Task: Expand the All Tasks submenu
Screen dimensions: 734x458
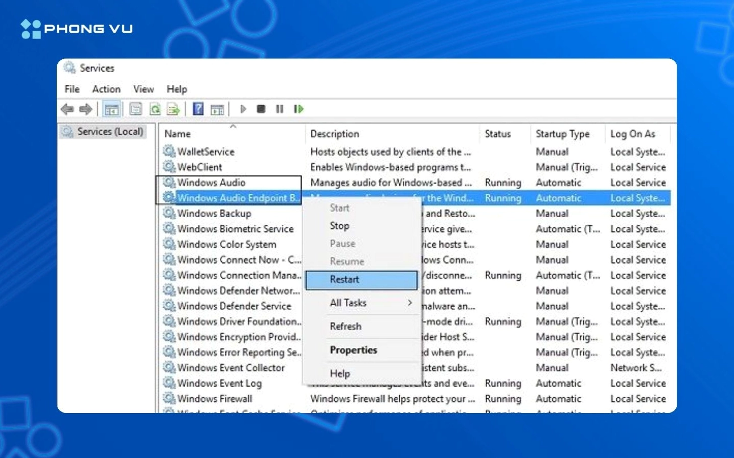Action: coord(361,303)
